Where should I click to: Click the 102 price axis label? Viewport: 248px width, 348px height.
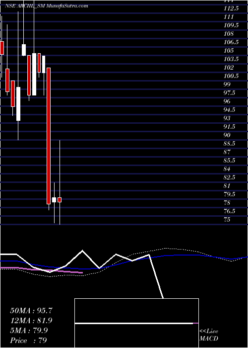pos(229,68)
